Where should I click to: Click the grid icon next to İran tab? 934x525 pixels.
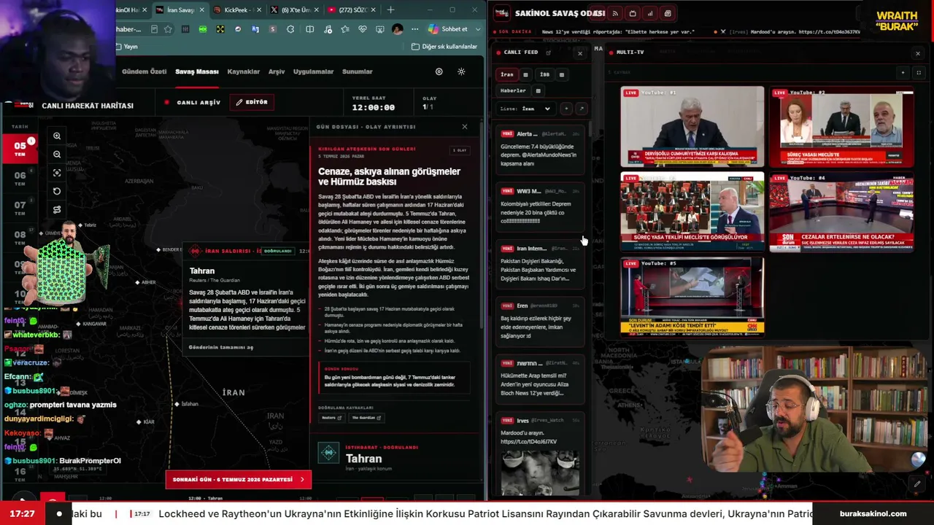(x=525, y=74)
